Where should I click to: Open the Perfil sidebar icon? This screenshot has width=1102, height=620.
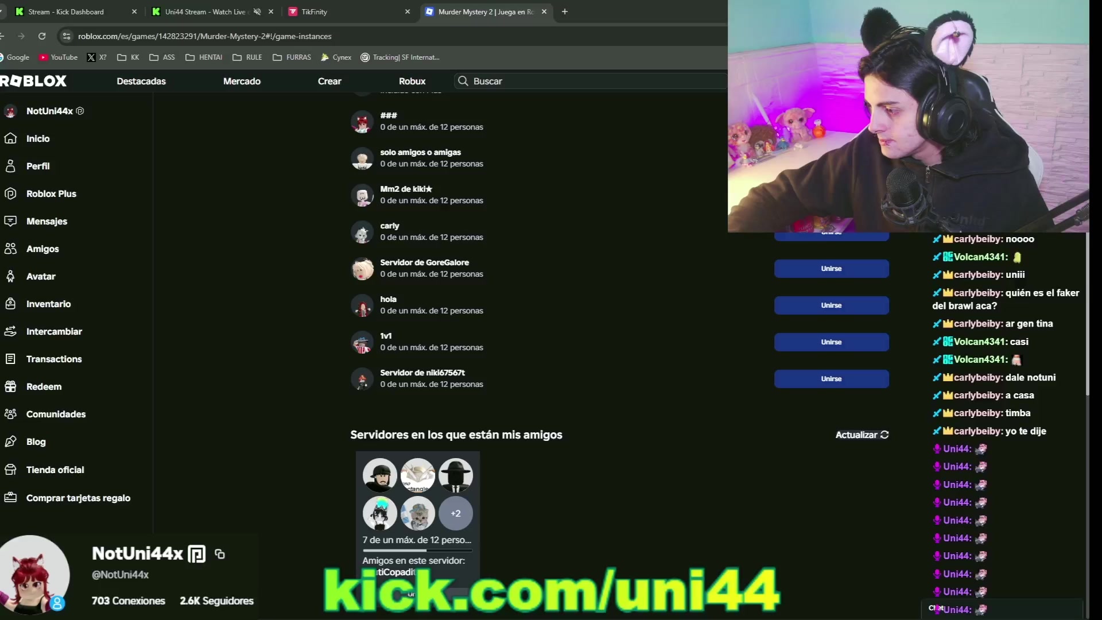pyautogui.click(x=10, y=166)
